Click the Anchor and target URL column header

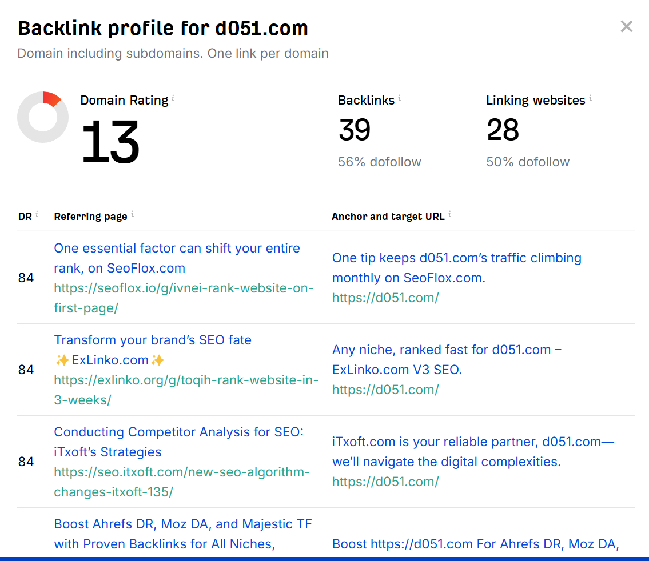[x=388, y=217]
